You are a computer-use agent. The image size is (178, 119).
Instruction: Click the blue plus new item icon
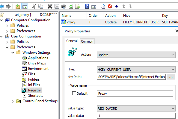coord(117,6)
